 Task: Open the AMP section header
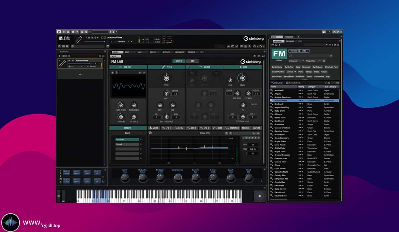point(243,67)
